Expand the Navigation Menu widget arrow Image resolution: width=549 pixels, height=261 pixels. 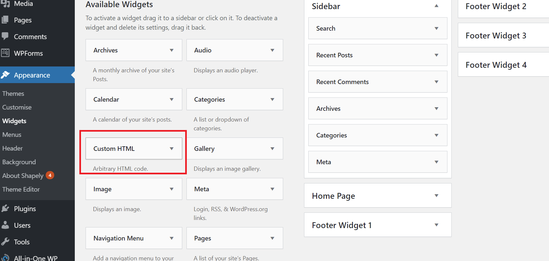coord(171,238)
